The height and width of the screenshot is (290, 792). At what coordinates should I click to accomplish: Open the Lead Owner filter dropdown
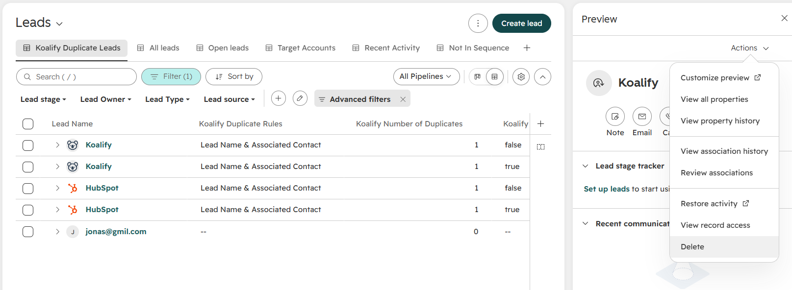(x=105, y=99)
